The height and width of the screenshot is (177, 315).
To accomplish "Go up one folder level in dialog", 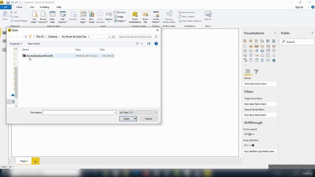I will (x=26, y=37).
